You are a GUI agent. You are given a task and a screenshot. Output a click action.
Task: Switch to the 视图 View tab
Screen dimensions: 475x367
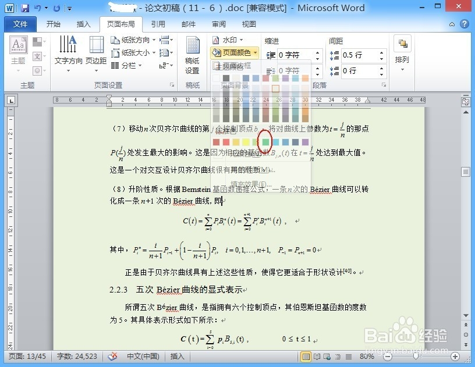pos(249,24)
